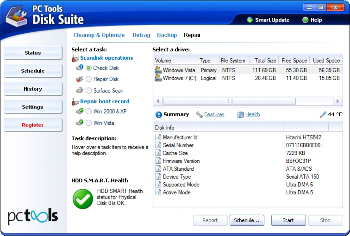Click the Win 2000 & XP drive icon
350x236 pixels.
(80, 111)
